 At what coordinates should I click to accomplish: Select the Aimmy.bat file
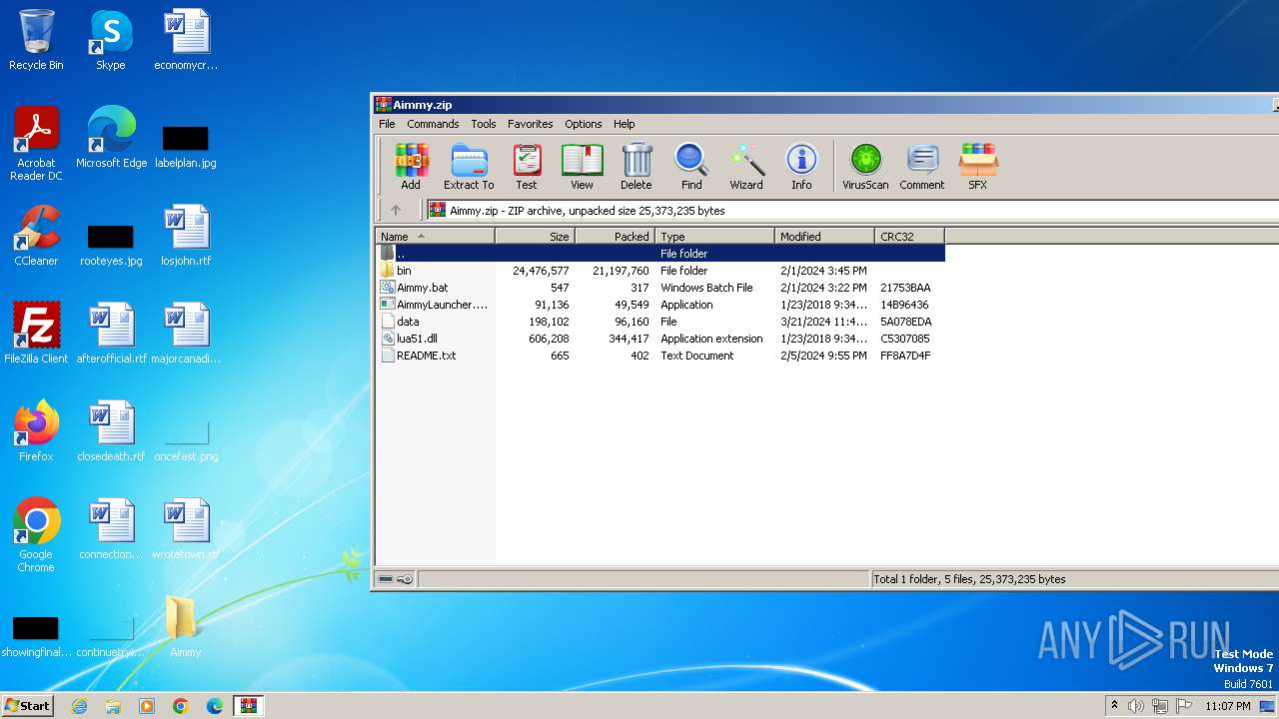pos(660,288)
